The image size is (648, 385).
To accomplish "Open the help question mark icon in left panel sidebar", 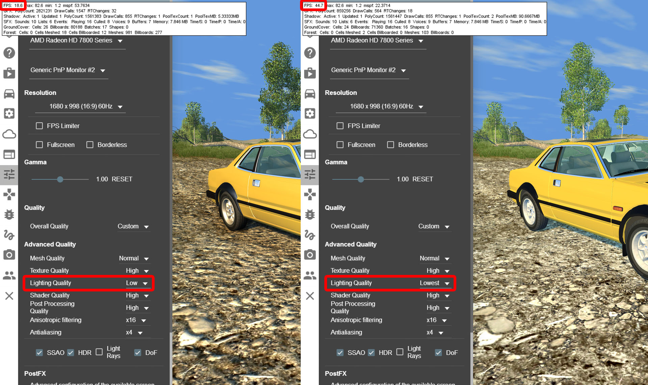I will pos(9,53).
